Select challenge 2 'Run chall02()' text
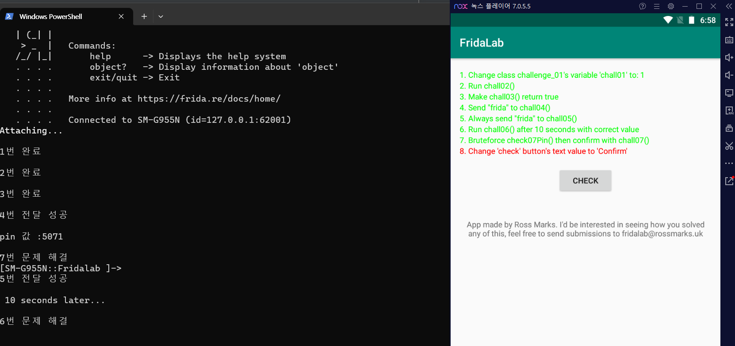Screen dimensions: 735x346 point(487,86)
